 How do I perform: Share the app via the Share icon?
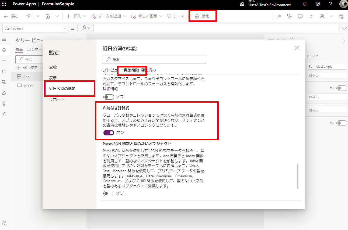point(279,16)
